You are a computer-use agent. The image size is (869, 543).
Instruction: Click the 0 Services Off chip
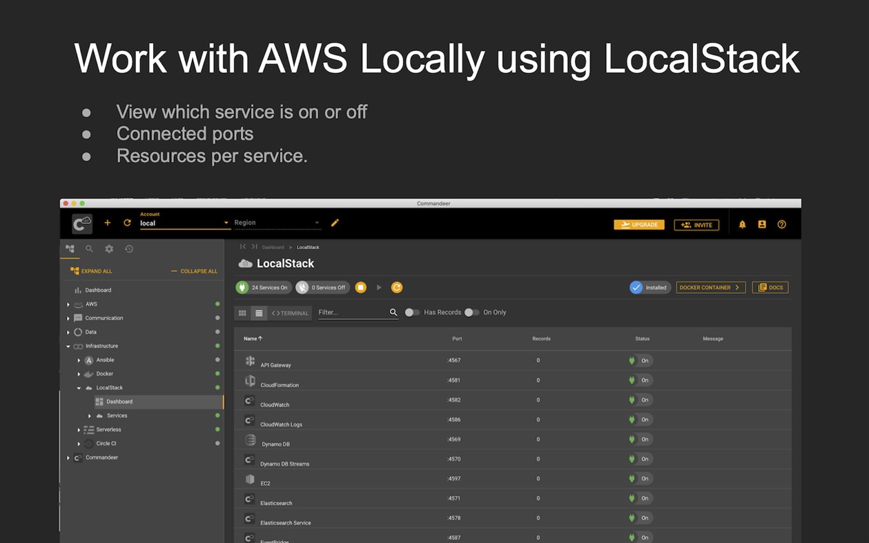tap(322, 287)
